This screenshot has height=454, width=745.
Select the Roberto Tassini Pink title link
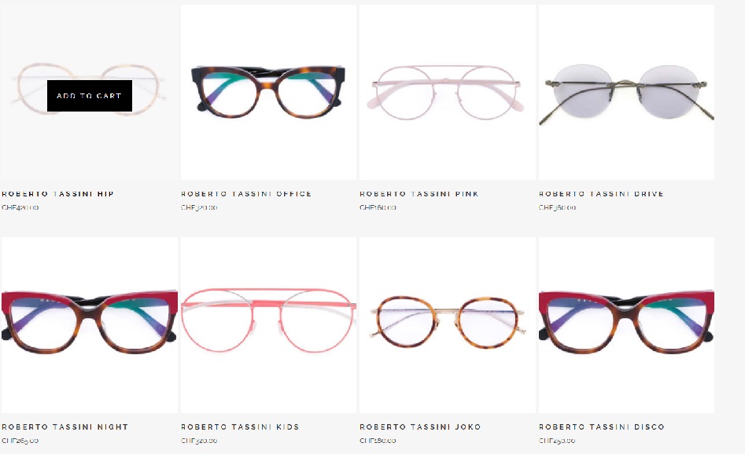click(x=419, y=193)
